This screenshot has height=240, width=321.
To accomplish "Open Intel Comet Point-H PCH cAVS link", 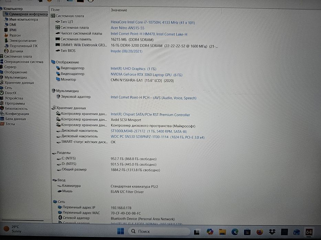I will pos(153,98).
